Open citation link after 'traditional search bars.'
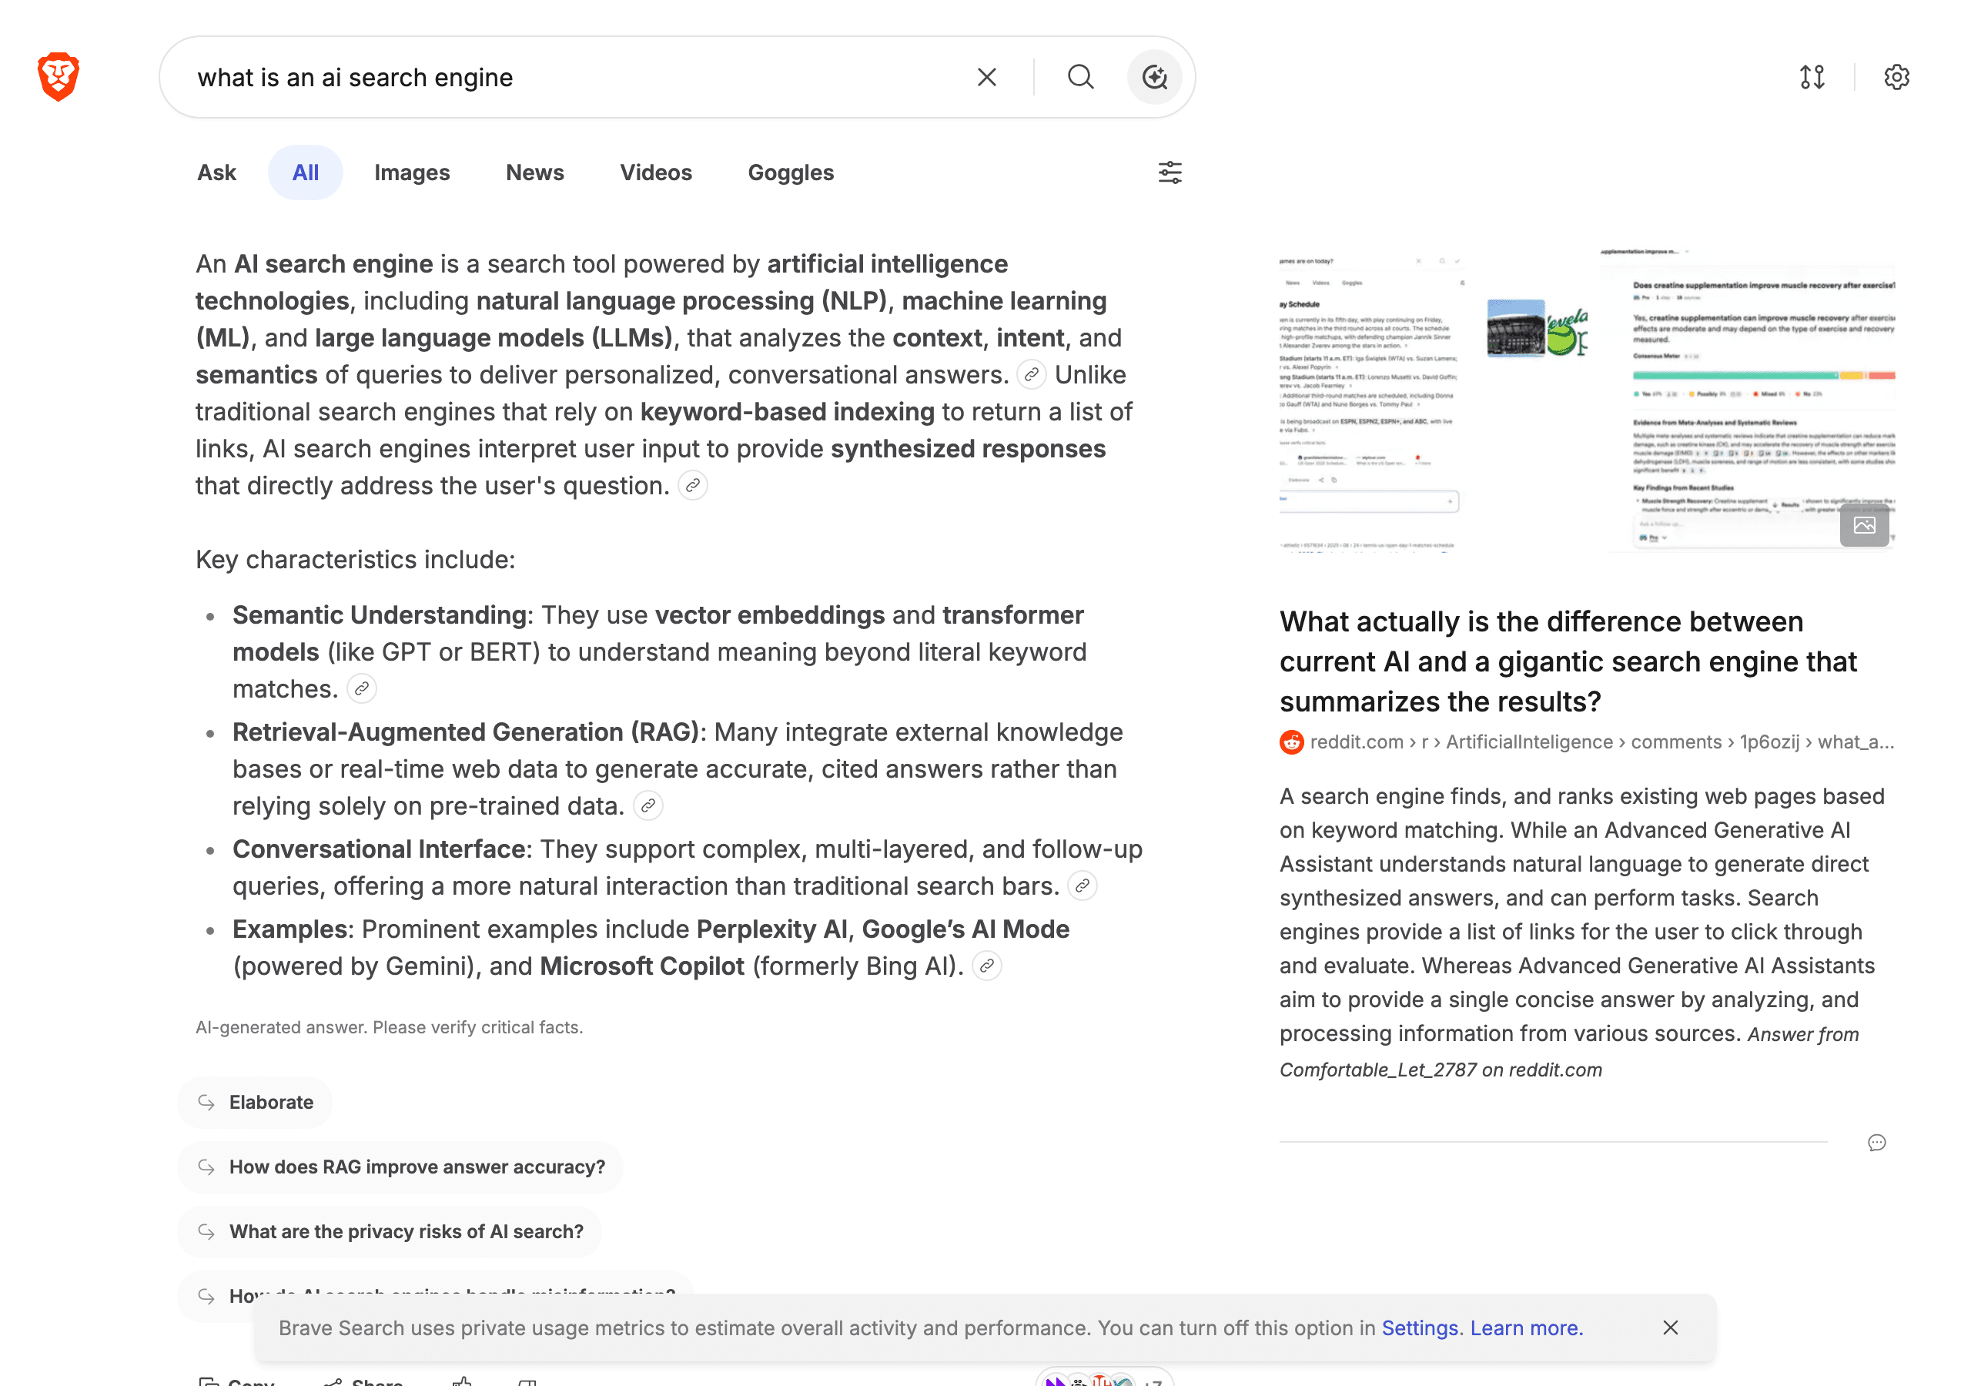 click(1083, 885)
